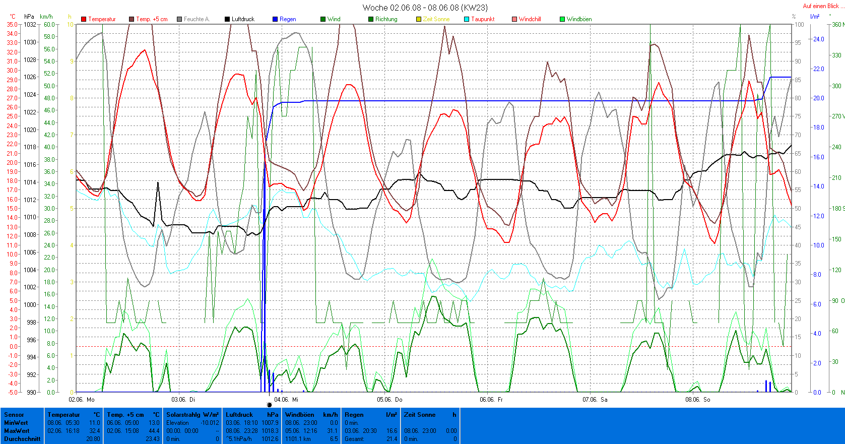The image size is (845, 444).
Task: Click the Durchschnitt row label
Action: point(22,439)
